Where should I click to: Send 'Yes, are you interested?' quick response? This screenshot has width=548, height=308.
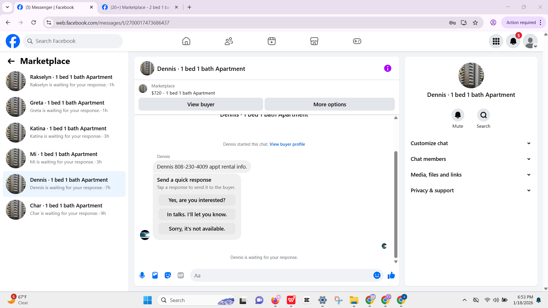point(197,200)
